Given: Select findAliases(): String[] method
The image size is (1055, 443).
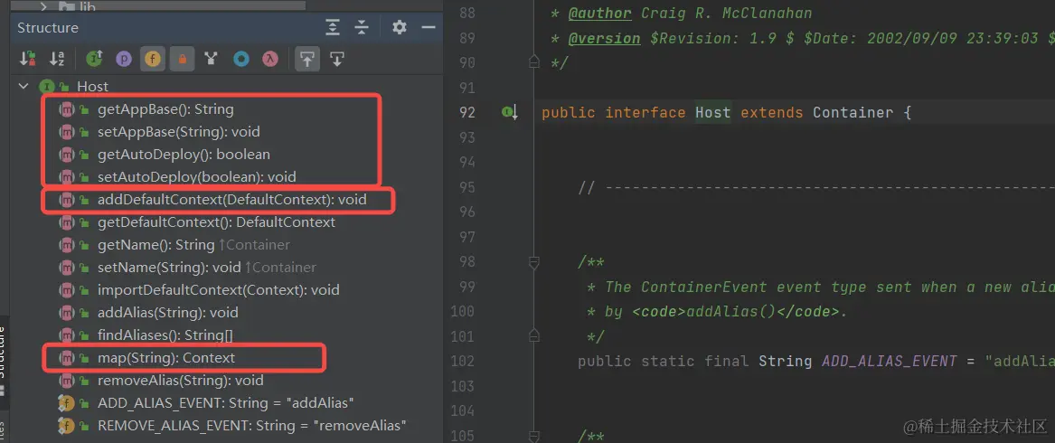Looking at the screenshot, I should point(165,335).
